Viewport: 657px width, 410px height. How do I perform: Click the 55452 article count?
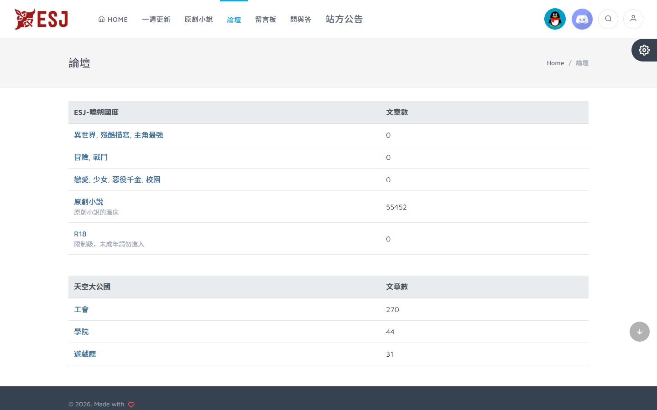pyautogui.click(x=396, y=207)
